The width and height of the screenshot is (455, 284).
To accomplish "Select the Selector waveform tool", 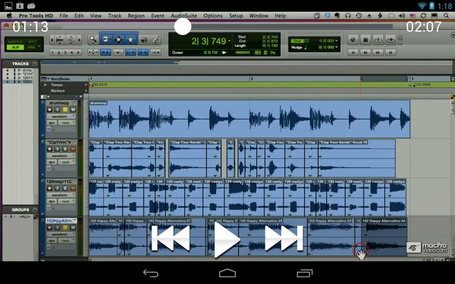I will tap(118, 40).
